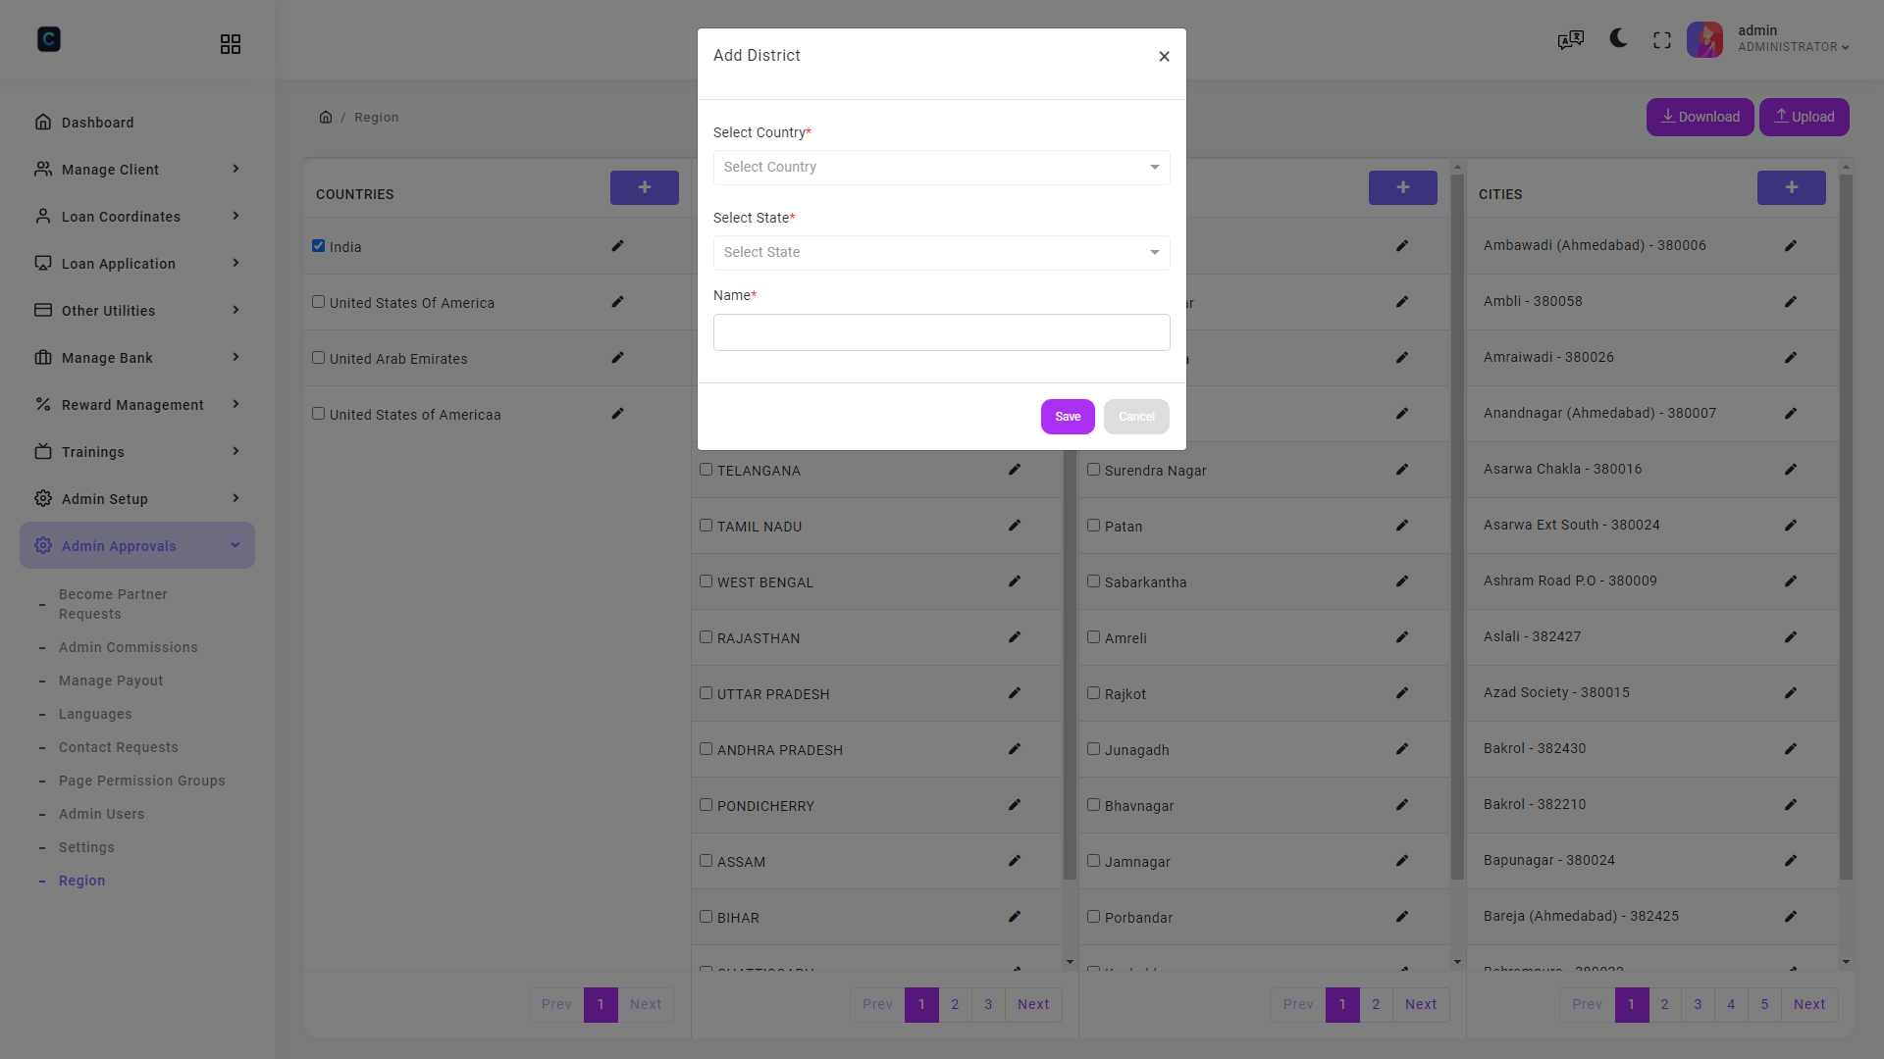
Task: Uncheck the India country checkbox
Action: click(318, 245)
